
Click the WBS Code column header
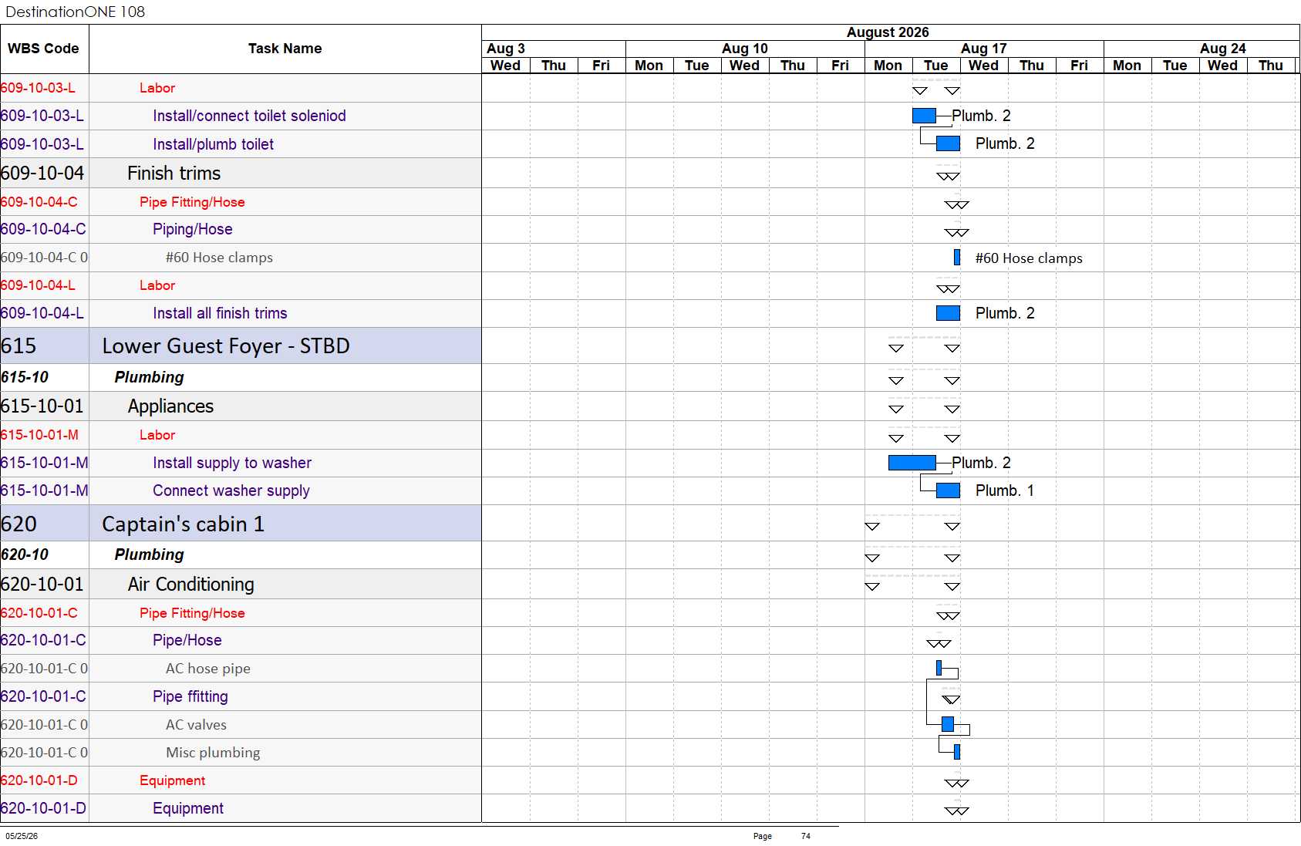pos(44,49)
